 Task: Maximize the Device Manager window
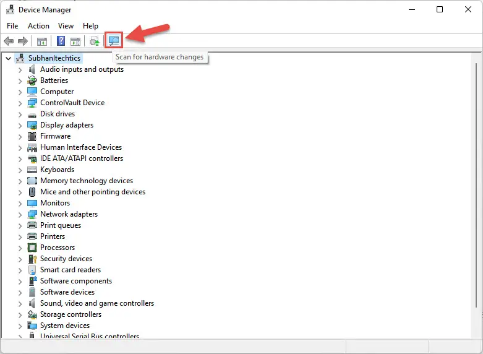[440, 9]
